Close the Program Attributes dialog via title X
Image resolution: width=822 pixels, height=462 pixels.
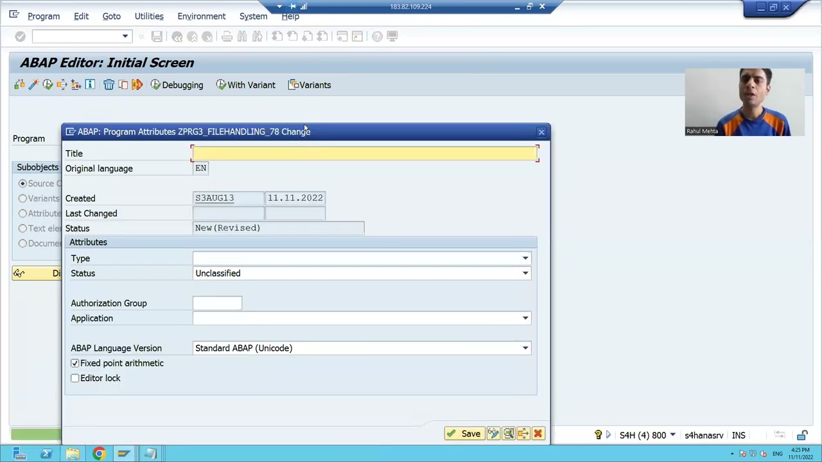(x=541, y=132)
